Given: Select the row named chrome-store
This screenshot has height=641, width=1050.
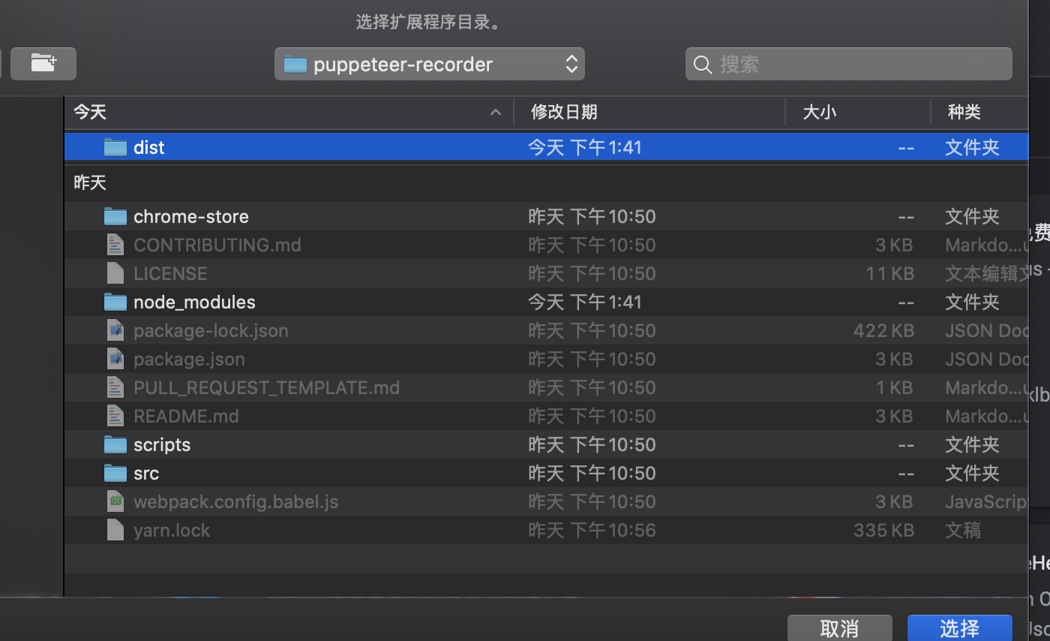Looking at the screenshot, I should click(x=546, y=216).
